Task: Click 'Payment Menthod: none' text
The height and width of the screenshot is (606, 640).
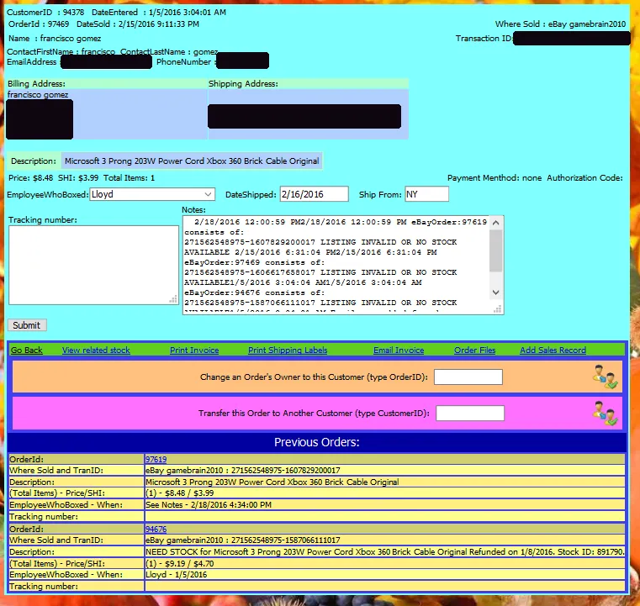Action: coord(495,178)
